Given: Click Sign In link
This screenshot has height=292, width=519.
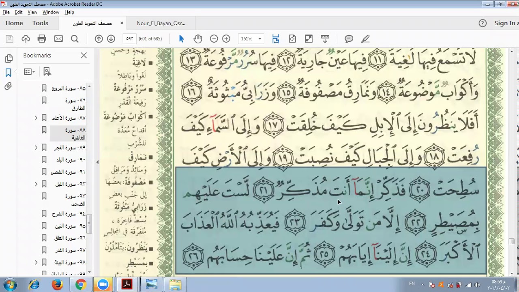Looking at the screenshot, I should [x=505, y=23].
